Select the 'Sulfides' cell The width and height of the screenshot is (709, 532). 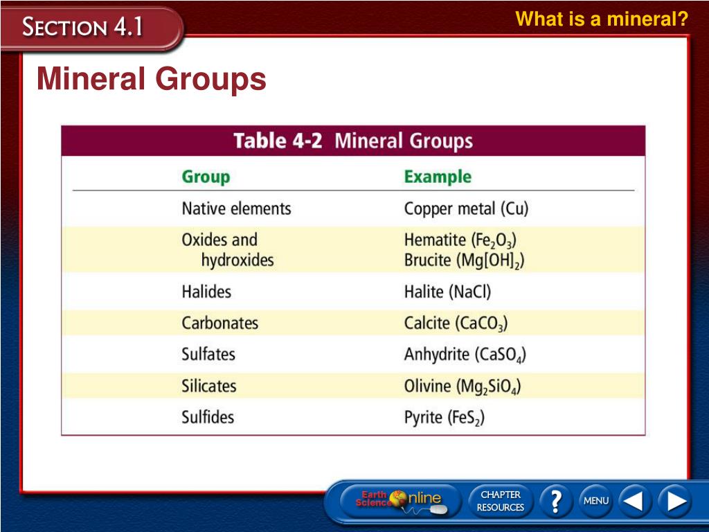click(208, 417)
